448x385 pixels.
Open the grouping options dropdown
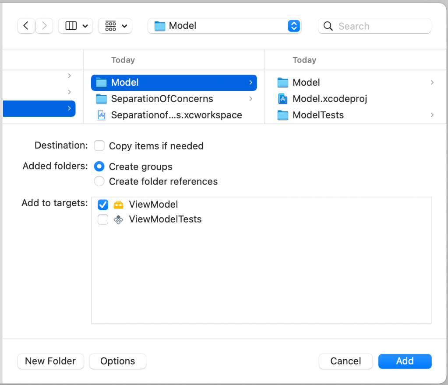click(x=115, y=26)
